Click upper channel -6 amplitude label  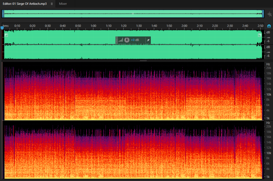click(268, 41)
